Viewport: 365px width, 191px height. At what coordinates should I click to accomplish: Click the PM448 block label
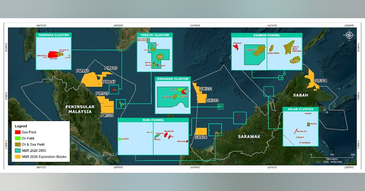[x=83, y=71]
